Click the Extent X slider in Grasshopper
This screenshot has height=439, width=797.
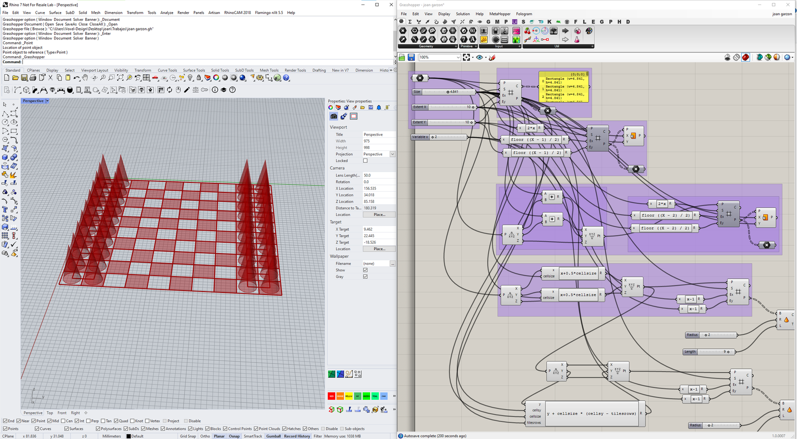pyautogui.click(x=444, y=107)
